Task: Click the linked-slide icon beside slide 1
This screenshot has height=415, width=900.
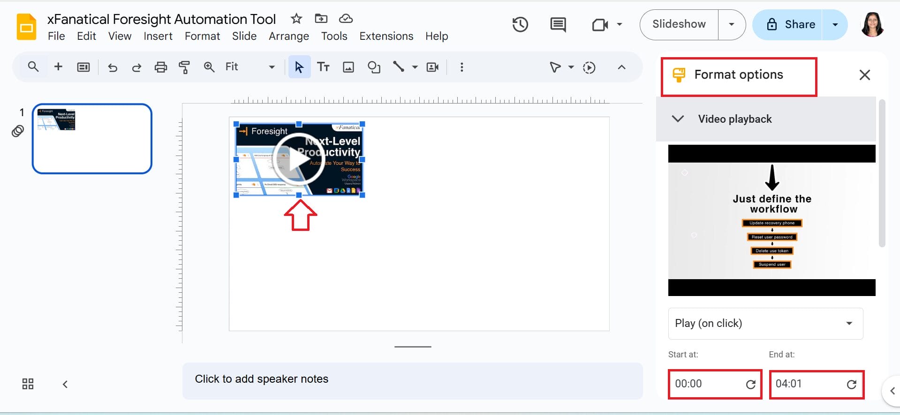Action: click(18, 131)
